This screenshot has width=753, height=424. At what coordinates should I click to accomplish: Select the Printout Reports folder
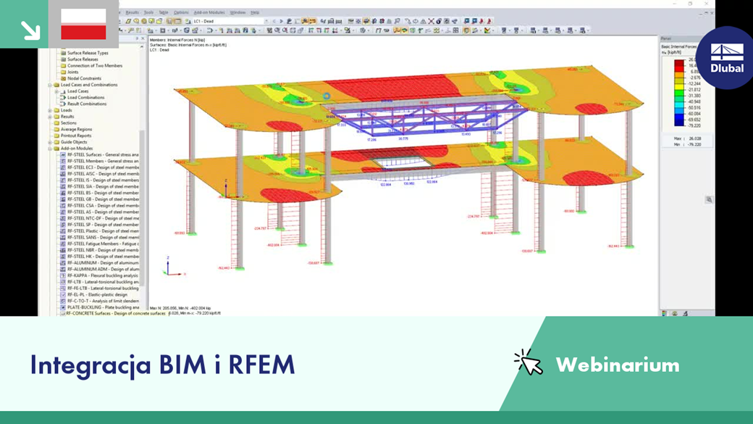pos(76,136)
